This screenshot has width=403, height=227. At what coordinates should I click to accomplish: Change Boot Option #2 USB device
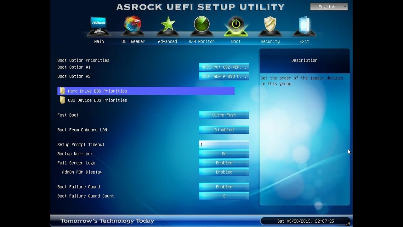pyautogui.click(x=224, y=76)
